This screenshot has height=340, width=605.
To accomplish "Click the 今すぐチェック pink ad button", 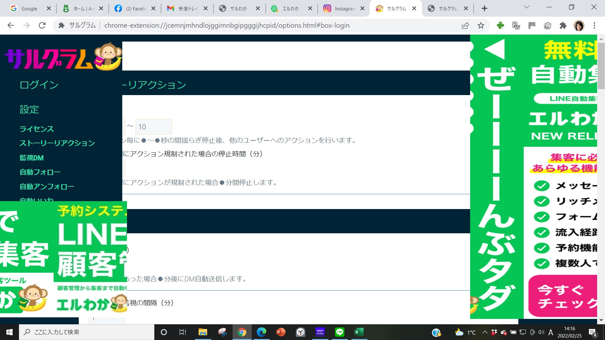I will [x=562, y=296].
